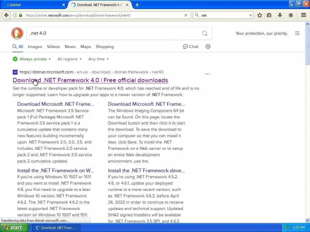Open the three-dot menu for first result
310x232 pixels.
point(208,74)
